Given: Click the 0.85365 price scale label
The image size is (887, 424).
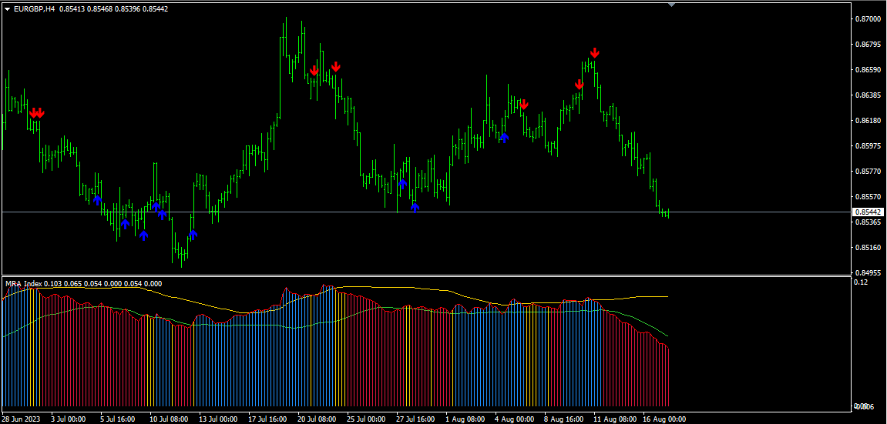Looking at the screenshot, I should point(869,222).
